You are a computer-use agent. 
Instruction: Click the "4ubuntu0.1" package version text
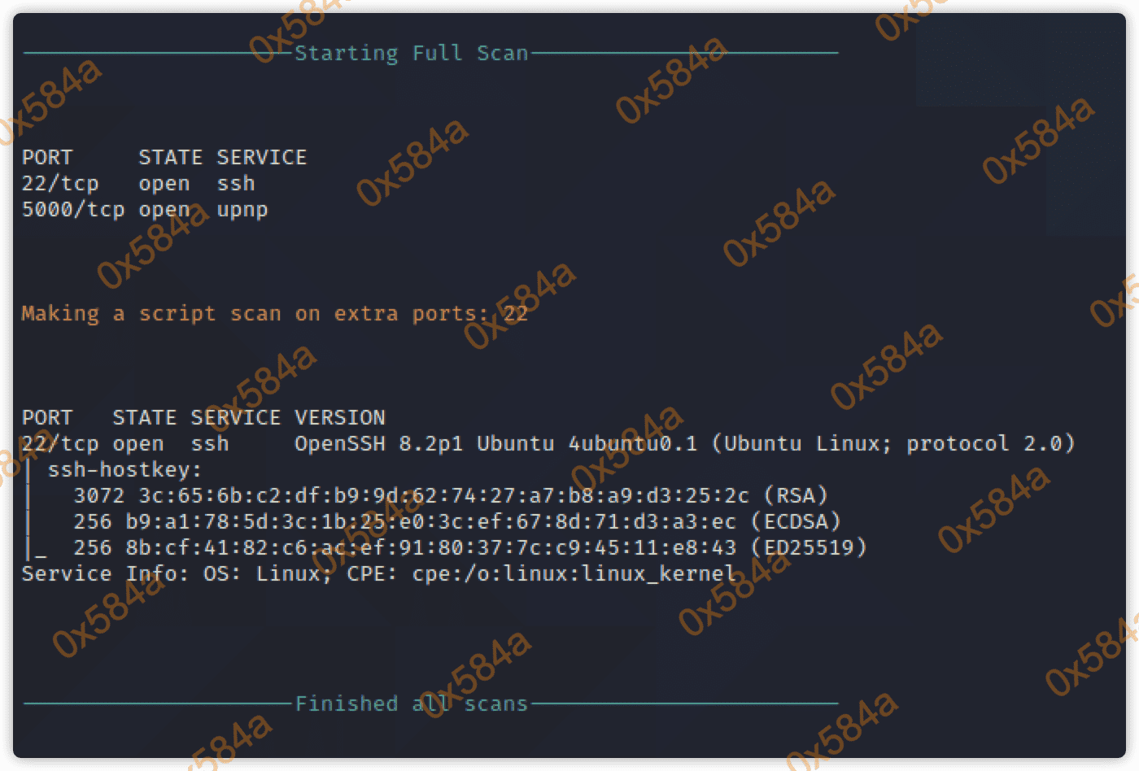click(x=632, y=444)
